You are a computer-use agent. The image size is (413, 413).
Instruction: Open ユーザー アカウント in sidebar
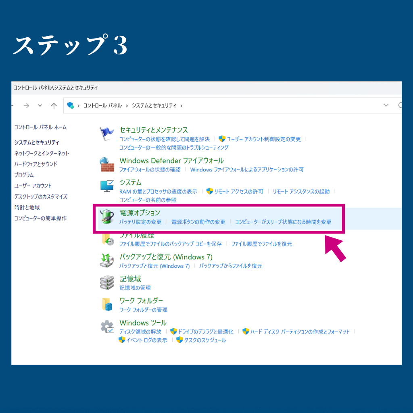(x=33, y=186)
